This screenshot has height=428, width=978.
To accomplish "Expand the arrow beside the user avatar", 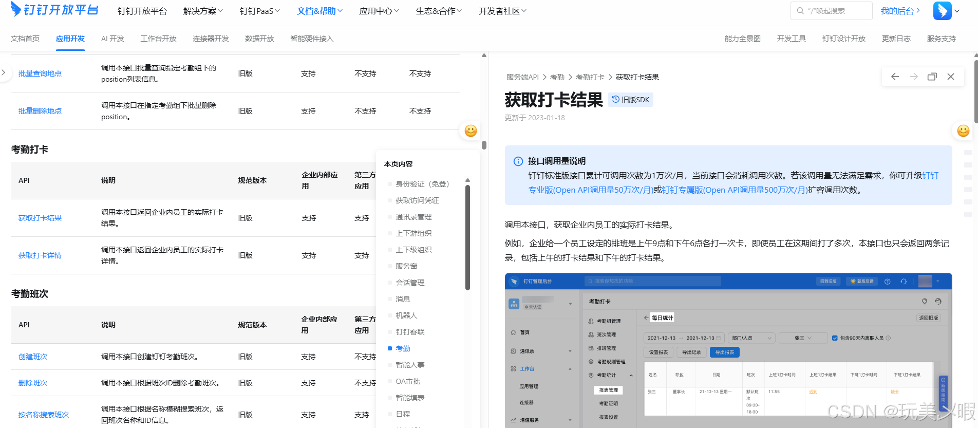I will pos(957,11).
